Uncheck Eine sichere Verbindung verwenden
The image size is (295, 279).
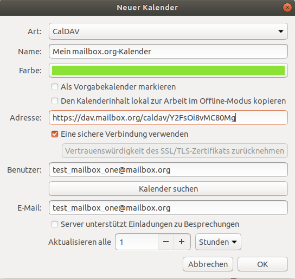(x=55, y=134)
